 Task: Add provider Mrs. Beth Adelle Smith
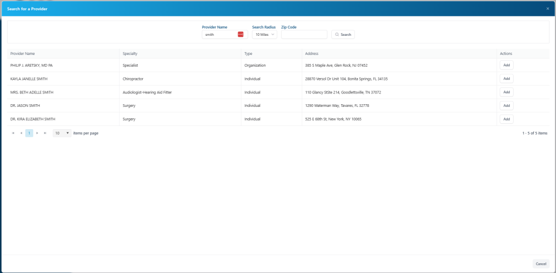pos(506,92)
